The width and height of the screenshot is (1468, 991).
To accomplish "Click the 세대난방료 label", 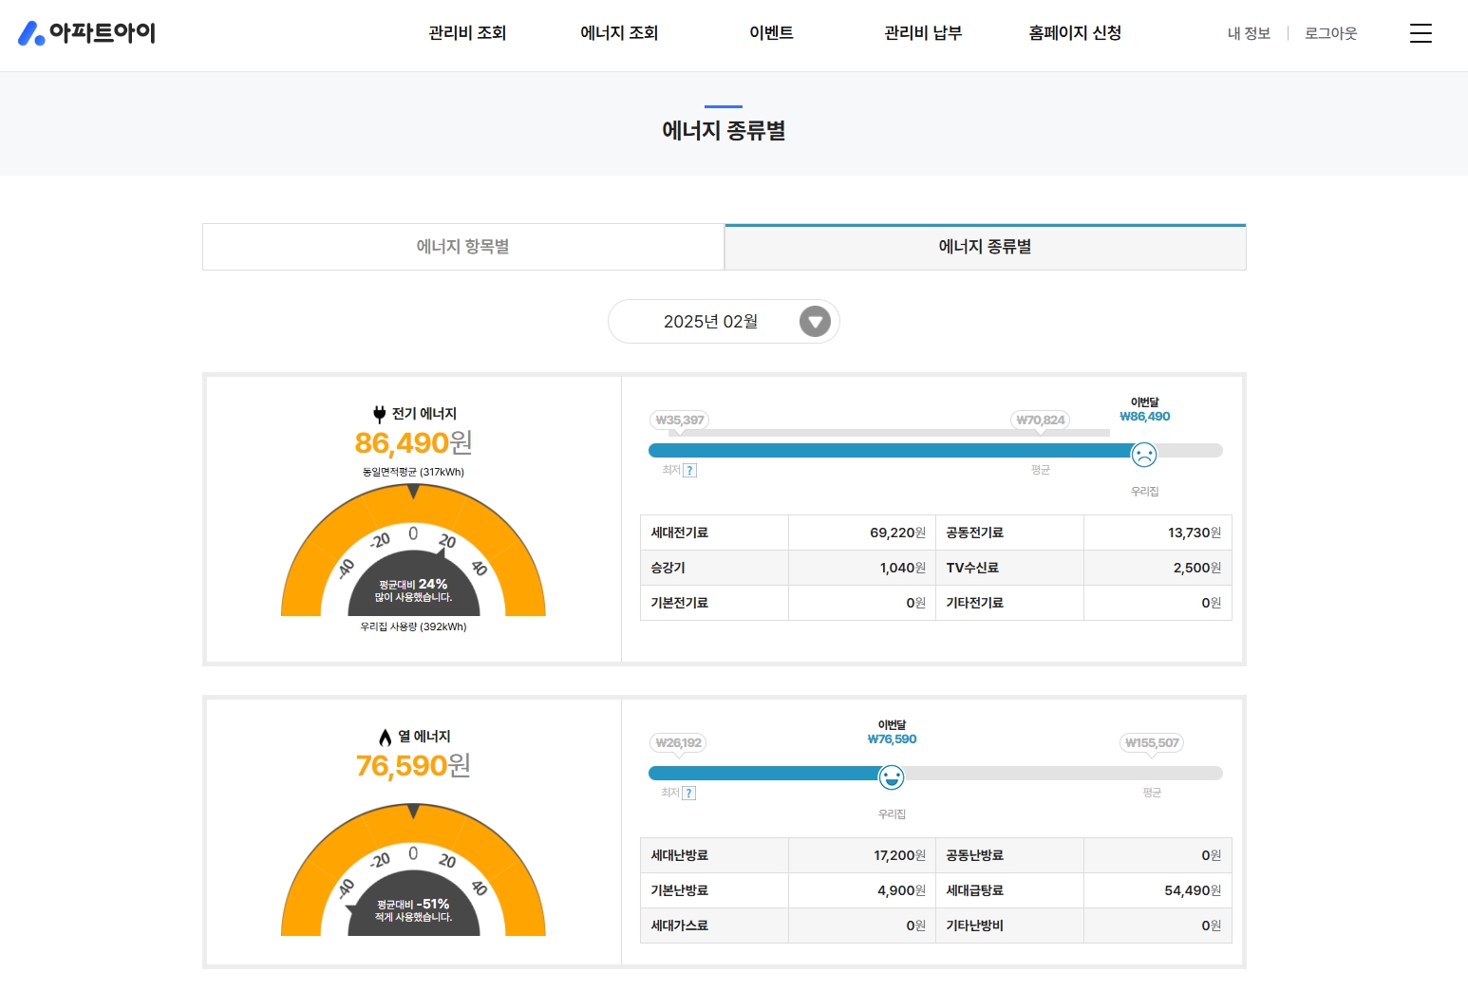I will point(679,855).
